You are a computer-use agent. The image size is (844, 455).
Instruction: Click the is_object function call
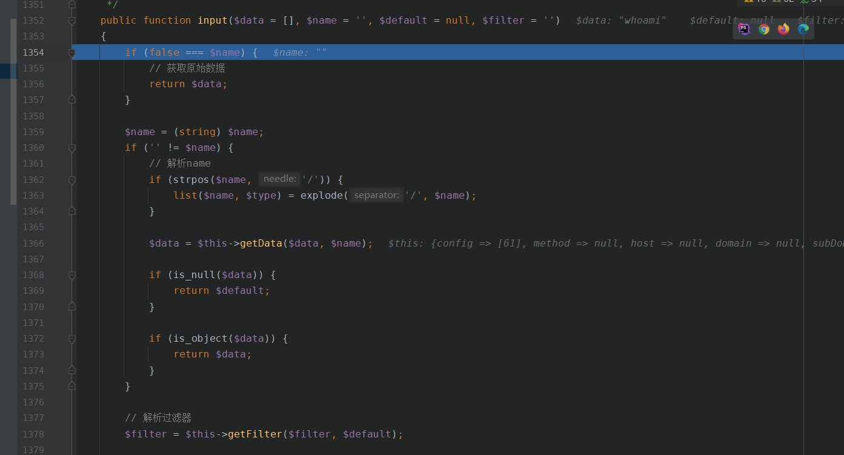[201, 338]
